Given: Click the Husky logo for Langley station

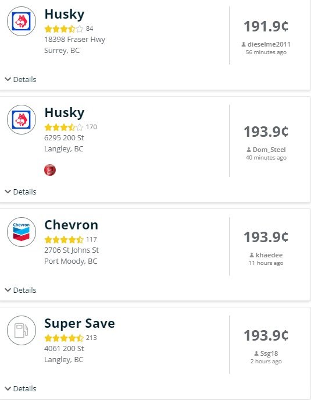Looking at the screenshot, I should (x=22, y=119).
